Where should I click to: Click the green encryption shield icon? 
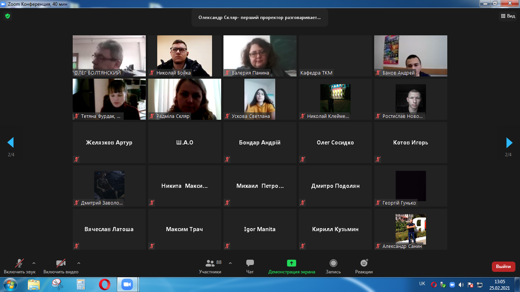pyautogui.click(x=7, y=16)
